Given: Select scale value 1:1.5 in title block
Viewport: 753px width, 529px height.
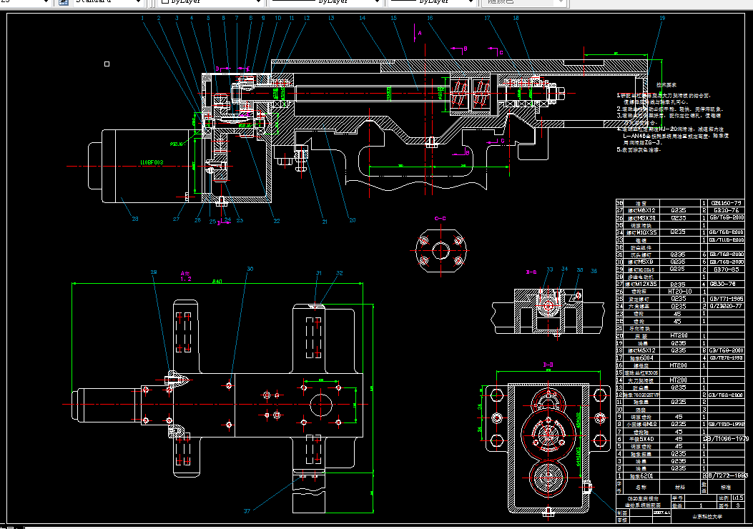Looking at the screenshot, I should 738,498.
